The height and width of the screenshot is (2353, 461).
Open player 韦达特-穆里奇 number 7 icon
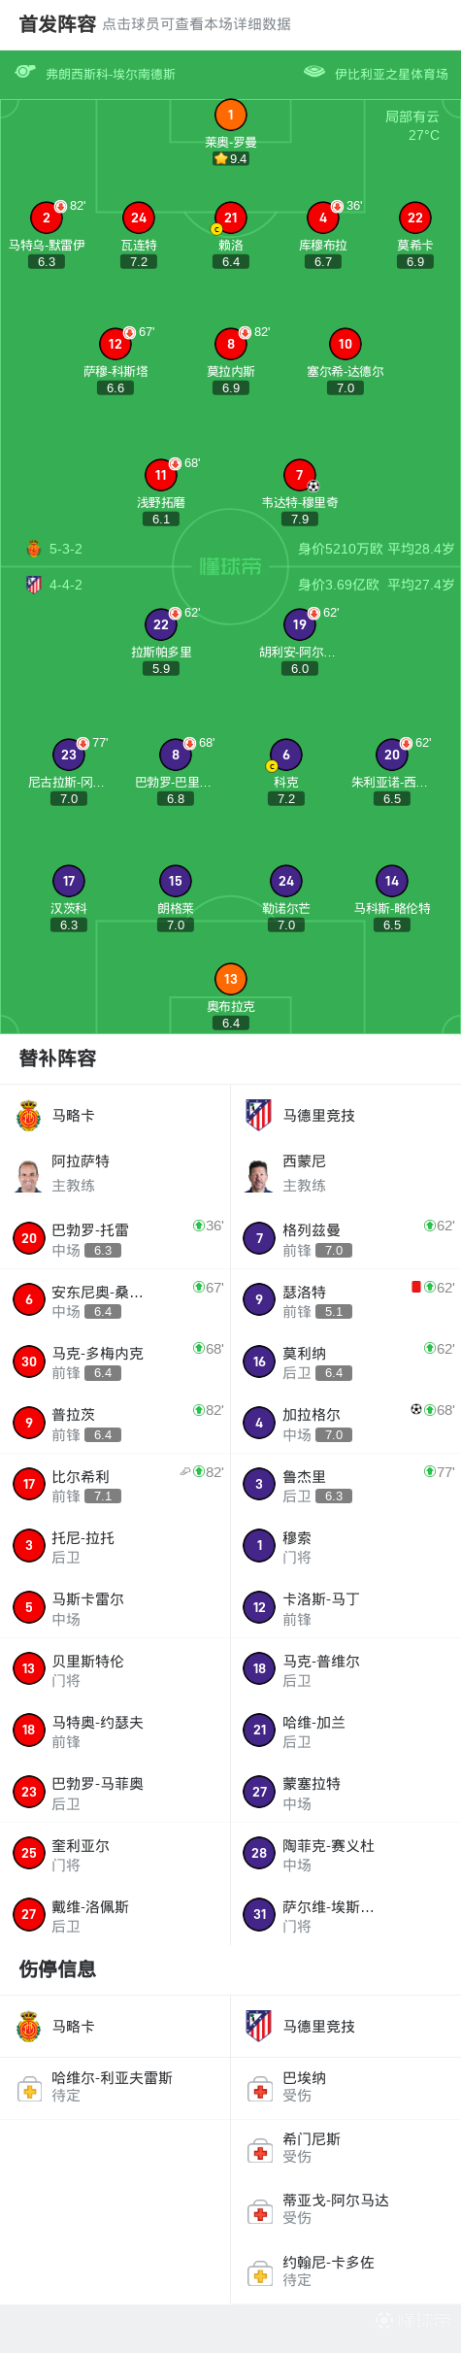point(300,475)
